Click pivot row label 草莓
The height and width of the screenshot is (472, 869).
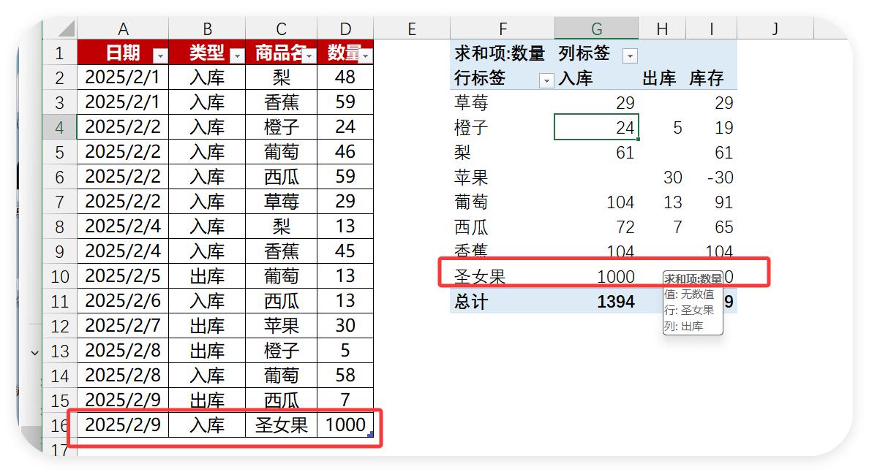pyautogui.click(x=472, y=103)
